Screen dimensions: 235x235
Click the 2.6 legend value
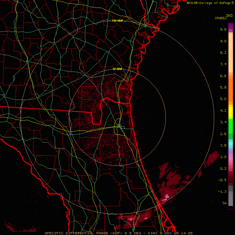pos(223,134)
